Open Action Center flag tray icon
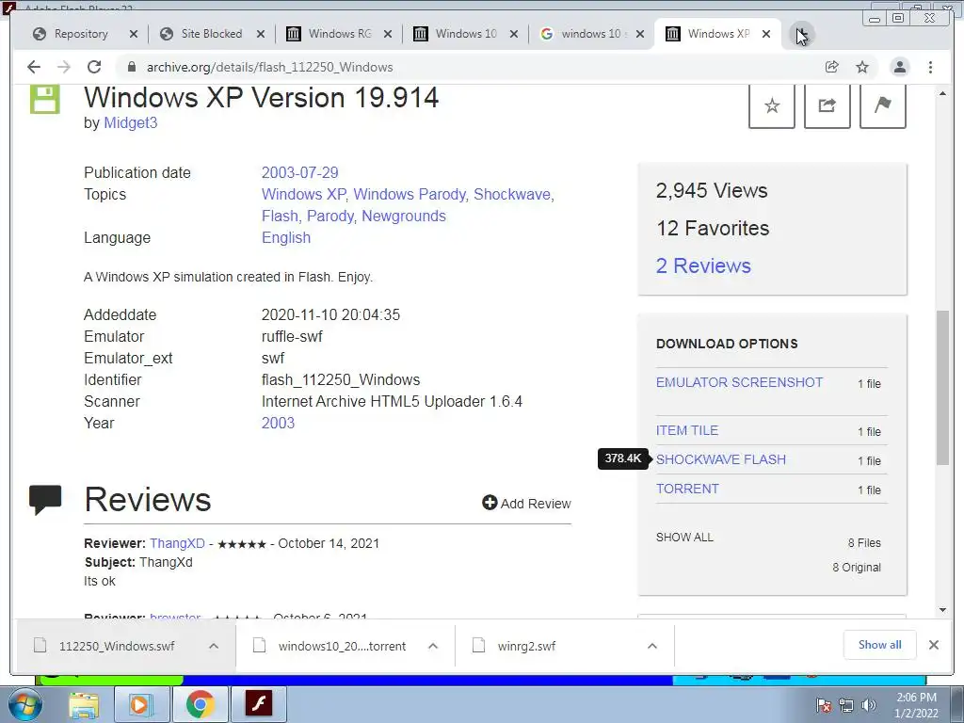This screenshot has width=964, height=723. [824, 705]
